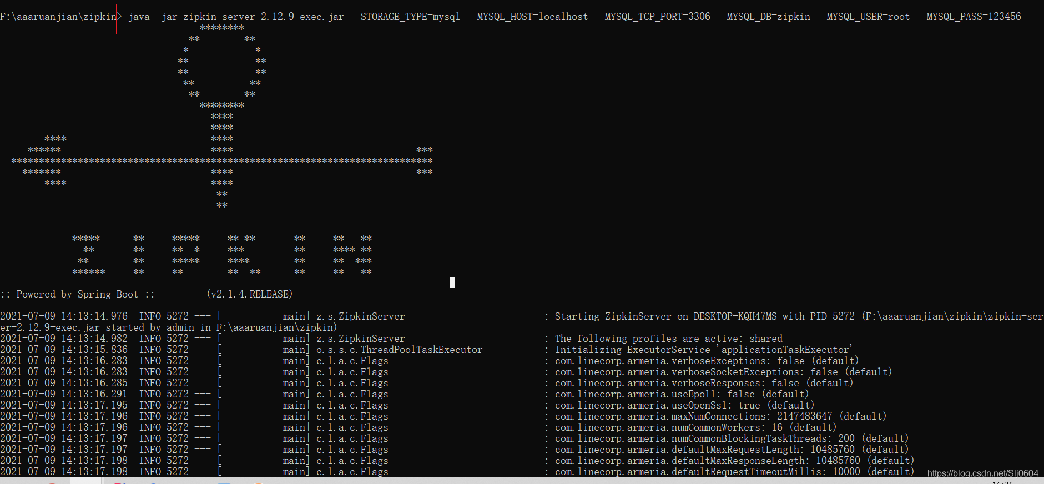This screenshot has height=484, width=1044.
Task: Click the 'java -jar' command start
Action: point(153,17)
